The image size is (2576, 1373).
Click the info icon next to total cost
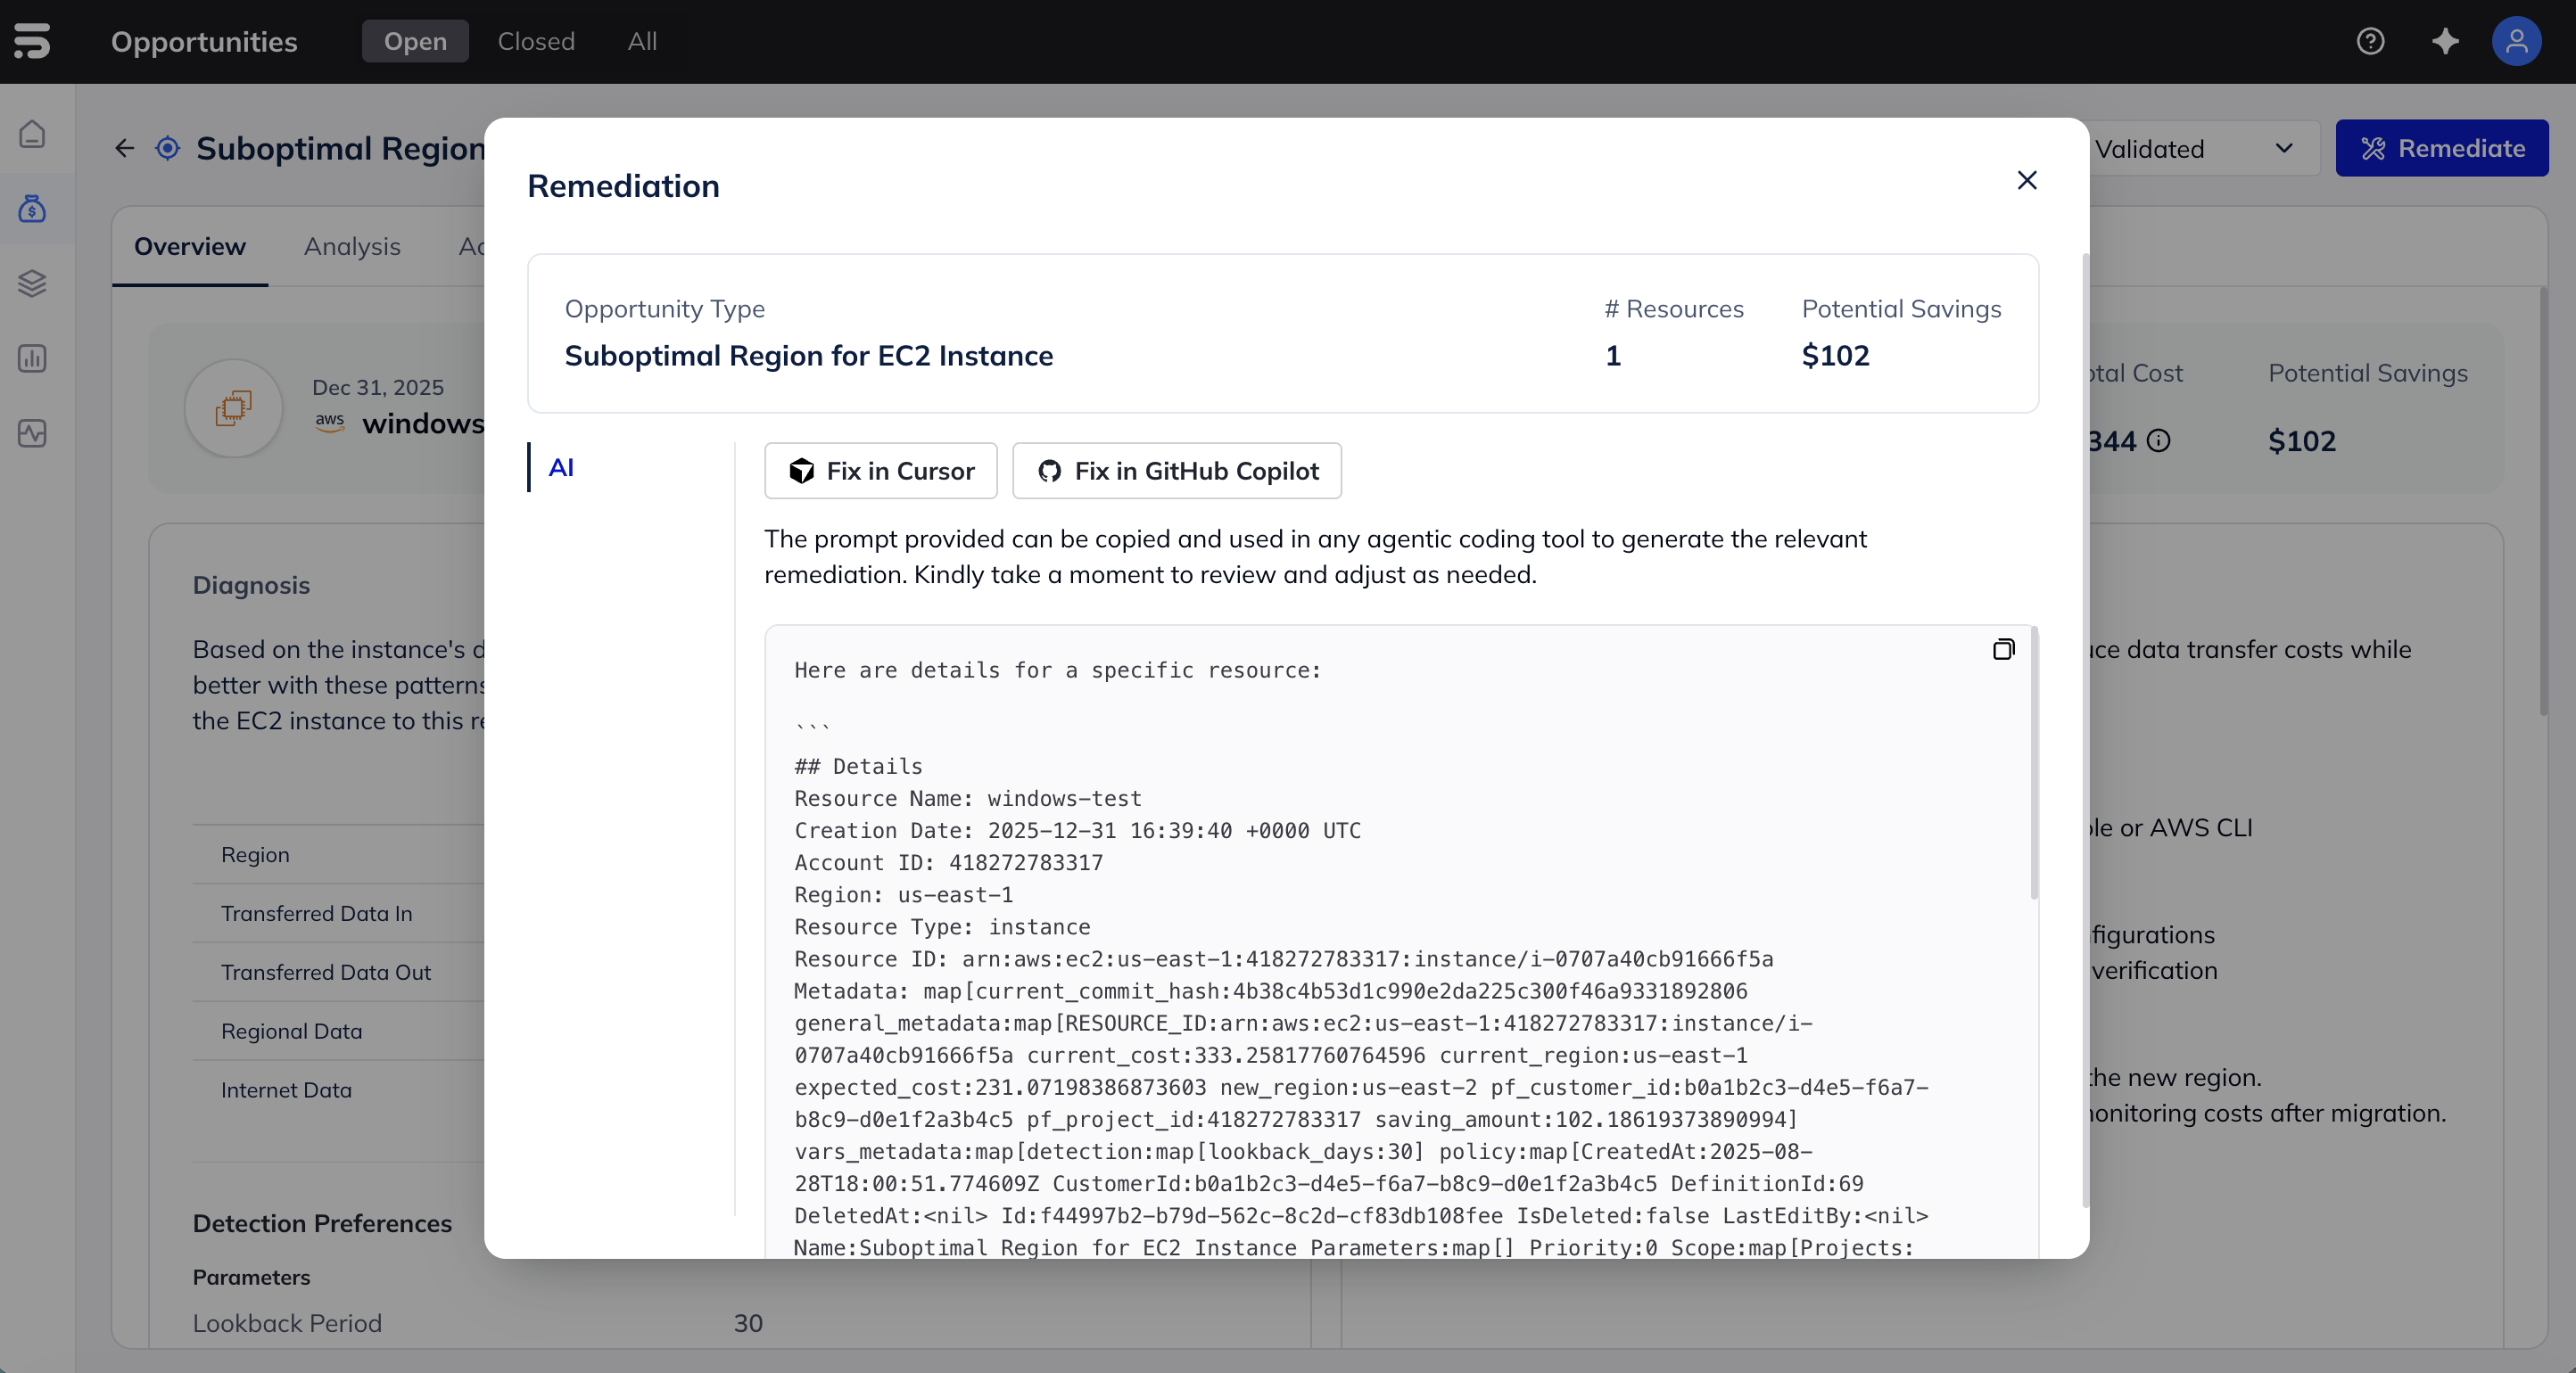click(2160, 440)
